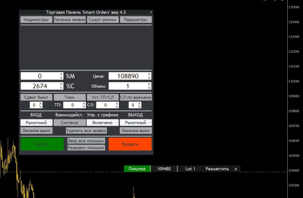
Task: Increase the ТП value with up arrow
Action: [x=83, y=104]
